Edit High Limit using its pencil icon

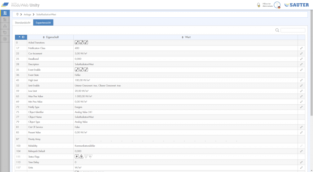click(x=301, y=80)
